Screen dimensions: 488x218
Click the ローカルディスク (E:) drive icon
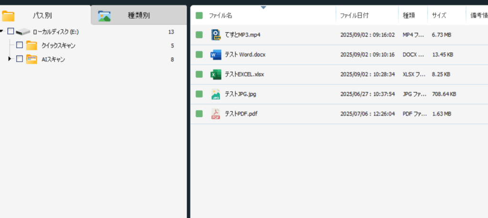(x=22, y=32)
